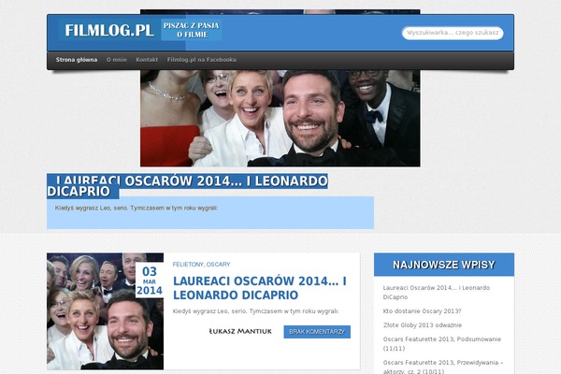Viewport: 561px width, 374px height.
Task: Focus the Wyszukiwarka search field
Action: coord(453,33)
